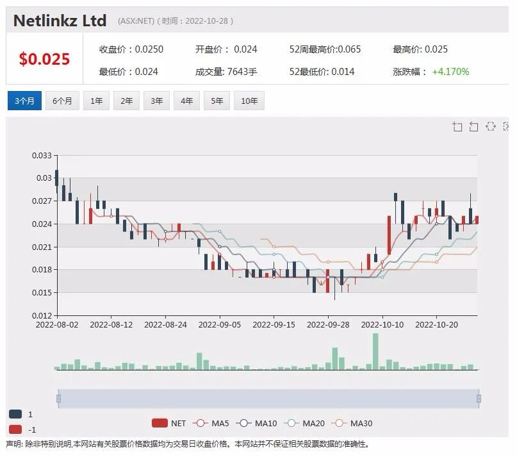The height and width of the screenshot is (457, 517).
Task: Click the 2022-10-20 x-axis date label
Action: point(436,325)
